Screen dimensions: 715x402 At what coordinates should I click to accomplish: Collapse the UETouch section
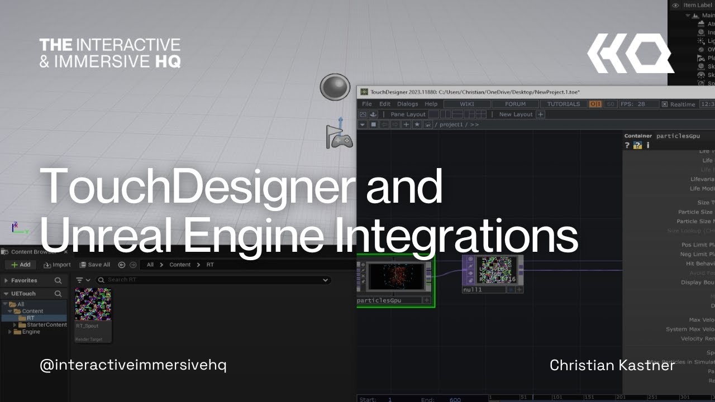click(x=6, y=294)
